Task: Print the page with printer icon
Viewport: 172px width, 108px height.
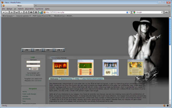Action: [31, 12]
